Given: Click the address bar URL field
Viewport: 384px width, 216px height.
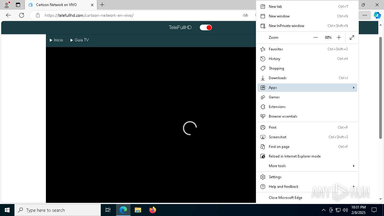Looking at the screenshot, I should click(141, 15).
